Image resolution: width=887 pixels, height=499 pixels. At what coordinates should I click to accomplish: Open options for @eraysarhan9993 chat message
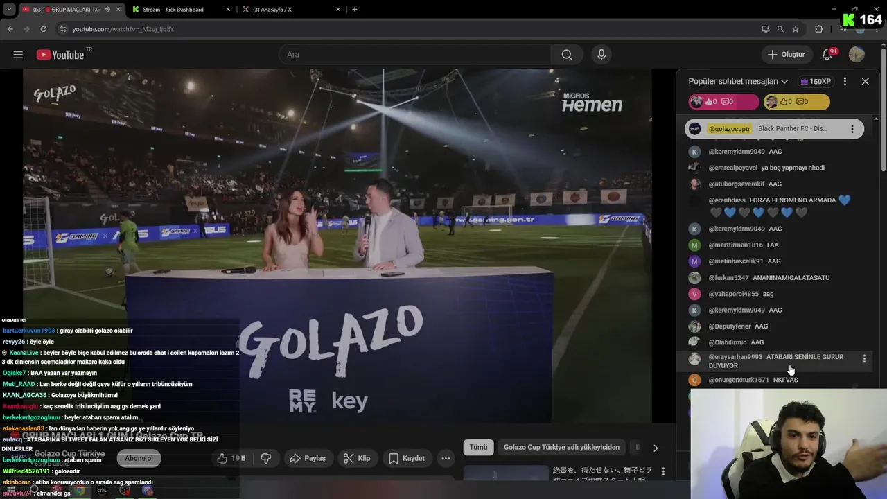pos(864,358)
